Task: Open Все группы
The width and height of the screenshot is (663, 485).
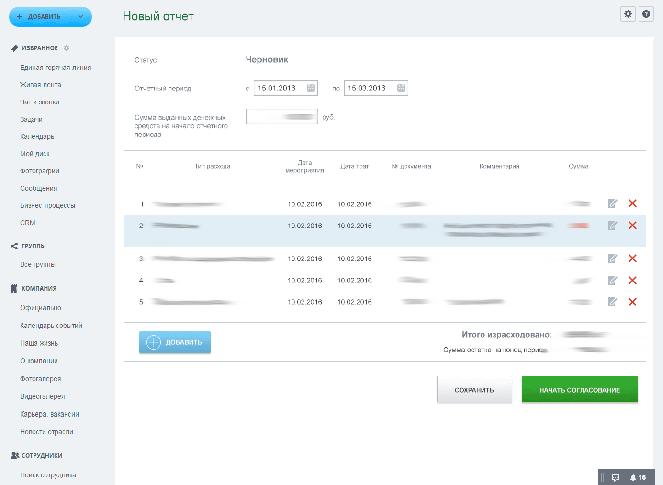Action: coord(38,264)
